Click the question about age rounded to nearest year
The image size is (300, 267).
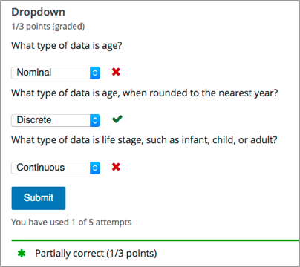point(145,93)
